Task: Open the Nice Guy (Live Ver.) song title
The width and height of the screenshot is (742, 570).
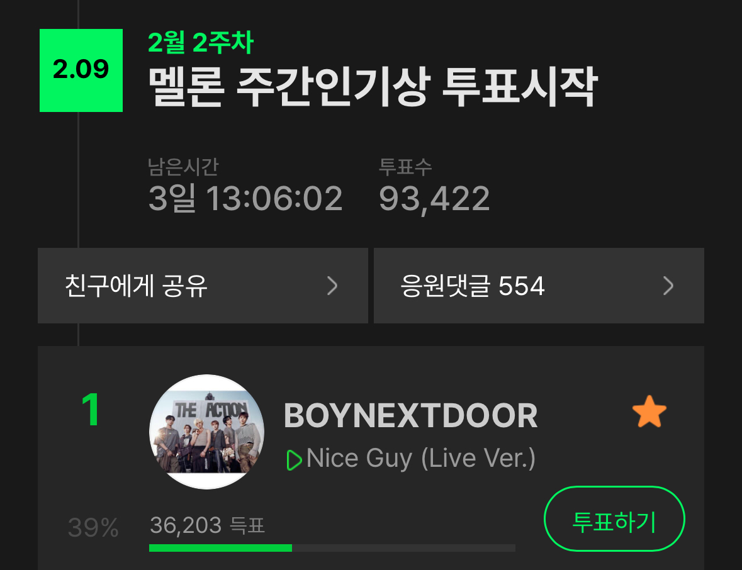Action: 420,458
